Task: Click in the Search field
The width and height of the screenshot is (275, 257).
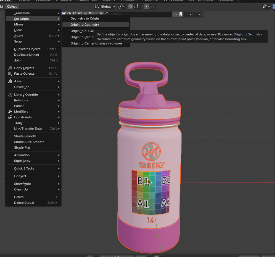Action: 139,14
